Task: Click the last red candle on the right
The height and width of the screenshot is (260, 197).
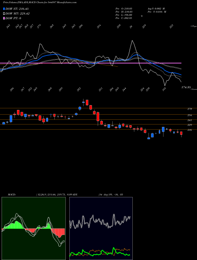Action: tap(181, 134)
